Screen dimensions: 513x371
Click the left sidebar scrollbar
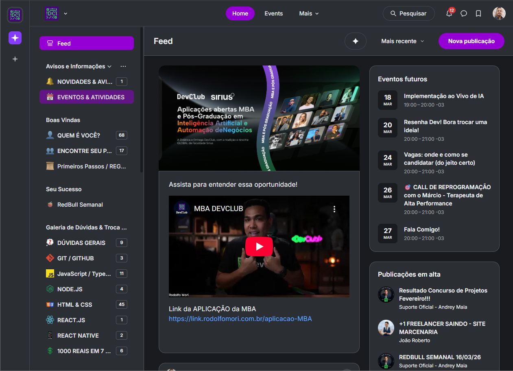[x=142, y=100]
